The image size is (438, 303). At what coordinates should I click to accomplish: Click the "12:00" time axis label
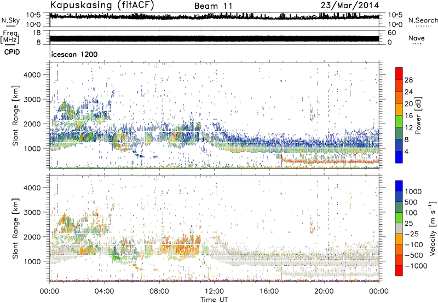[x=214, y=292]
